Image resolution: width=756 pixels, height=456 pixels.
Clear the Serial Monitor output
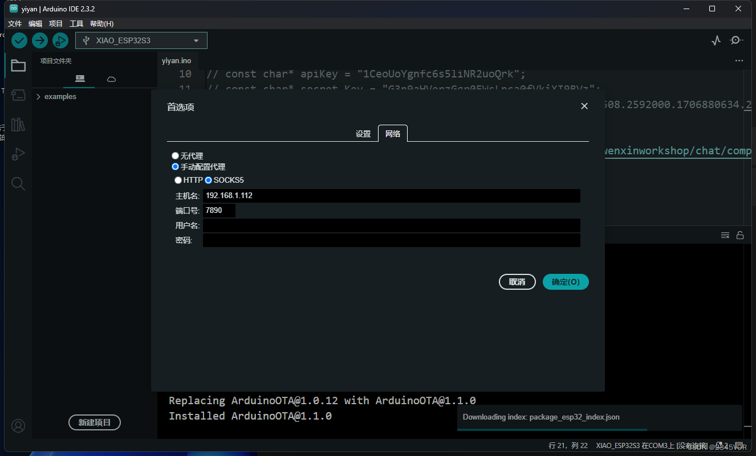tap(725, 235)
